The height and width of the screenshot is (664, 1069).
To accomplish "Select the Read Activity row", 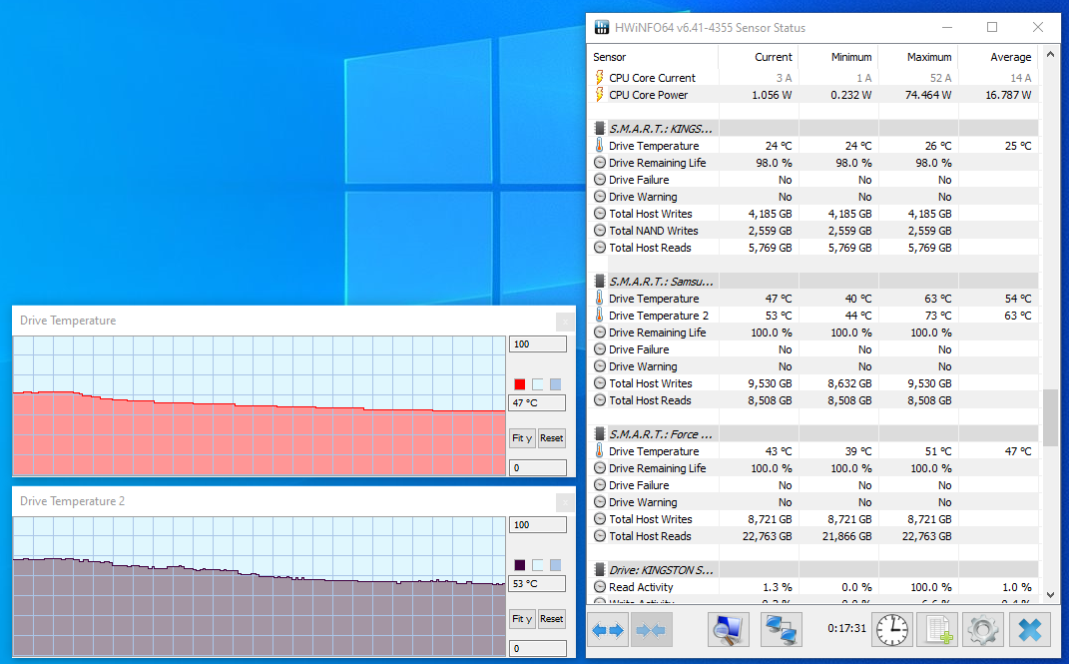I will (x=813, y=586).
